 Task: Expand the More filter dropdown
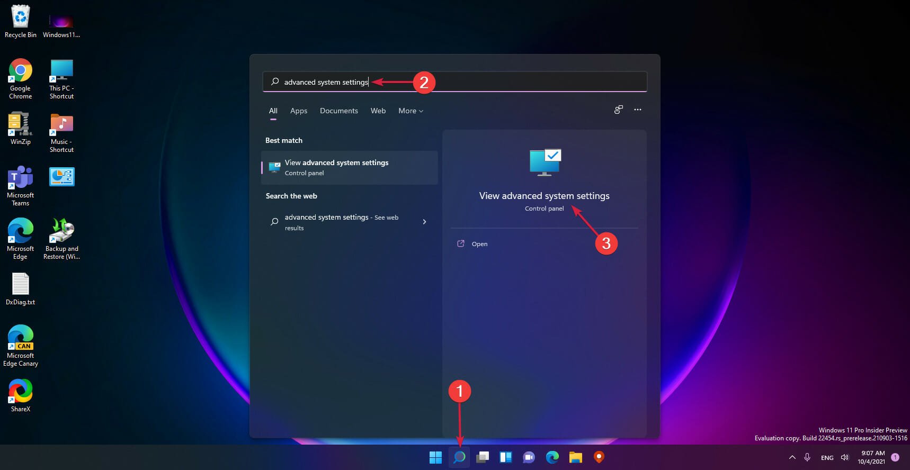411,111
